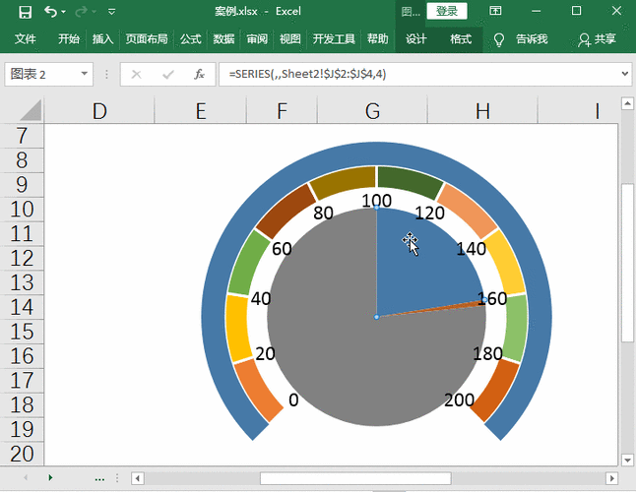
Task: Select row 14 header
Action: (x=22, y=307)
